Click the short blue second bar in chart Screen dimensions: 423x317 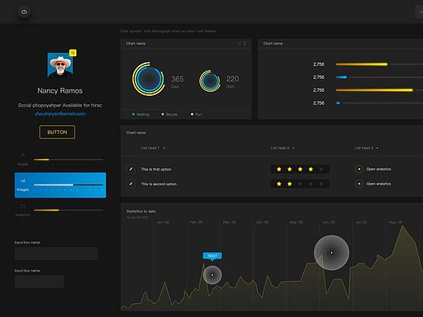point(341,77)
